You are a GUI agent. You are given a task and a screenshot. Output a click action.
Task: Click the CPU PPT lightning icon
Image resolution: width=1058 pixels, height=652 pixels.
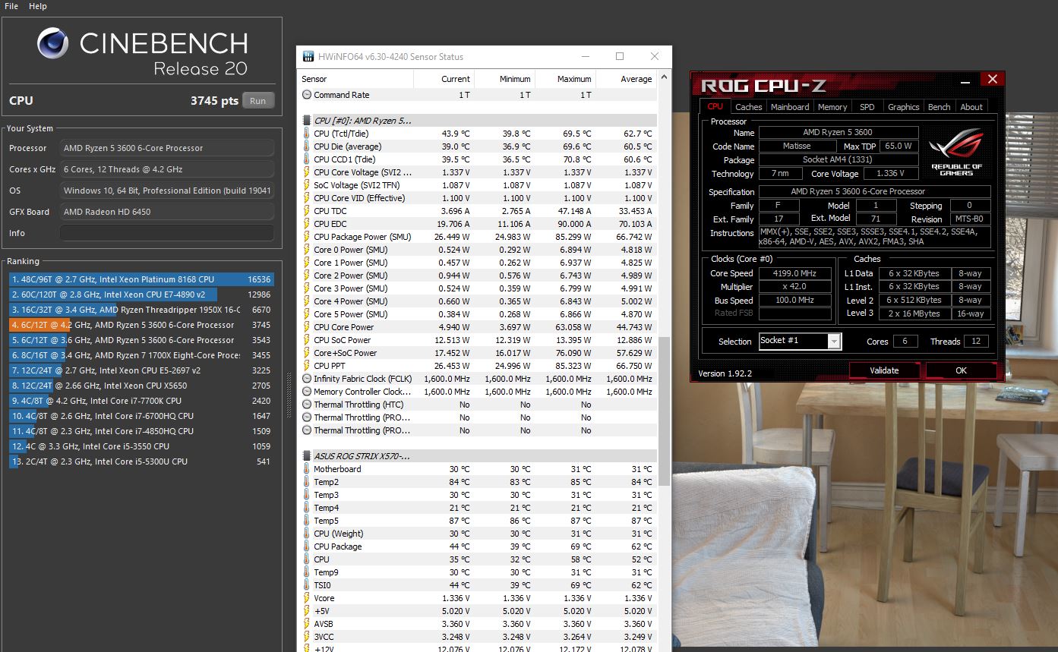coord(307,366)
